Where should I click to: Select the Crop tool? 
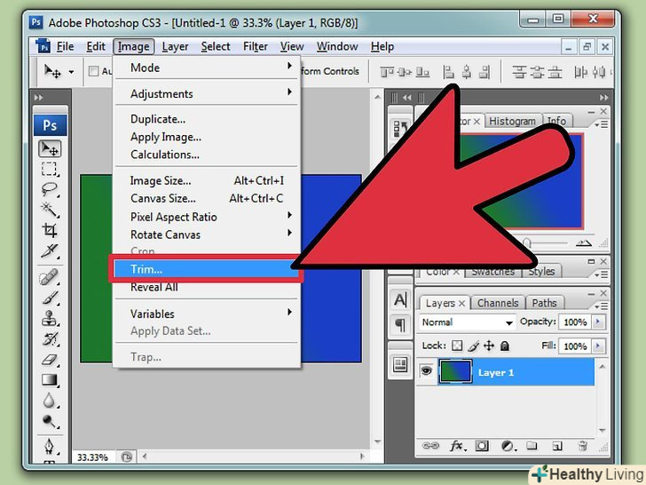[x=50, y=230]
